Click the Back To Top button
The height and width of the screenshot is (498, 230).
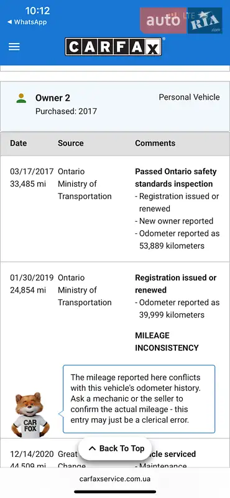click(x=115, y=448)
